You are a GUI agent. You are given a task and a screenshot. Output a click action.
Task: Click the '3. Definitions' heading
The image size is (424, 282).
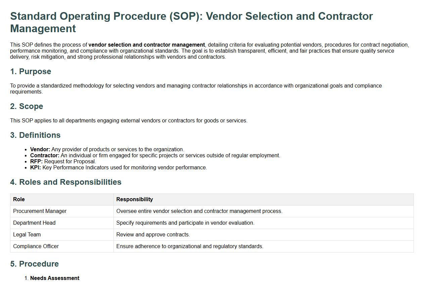tap(35, 135)
